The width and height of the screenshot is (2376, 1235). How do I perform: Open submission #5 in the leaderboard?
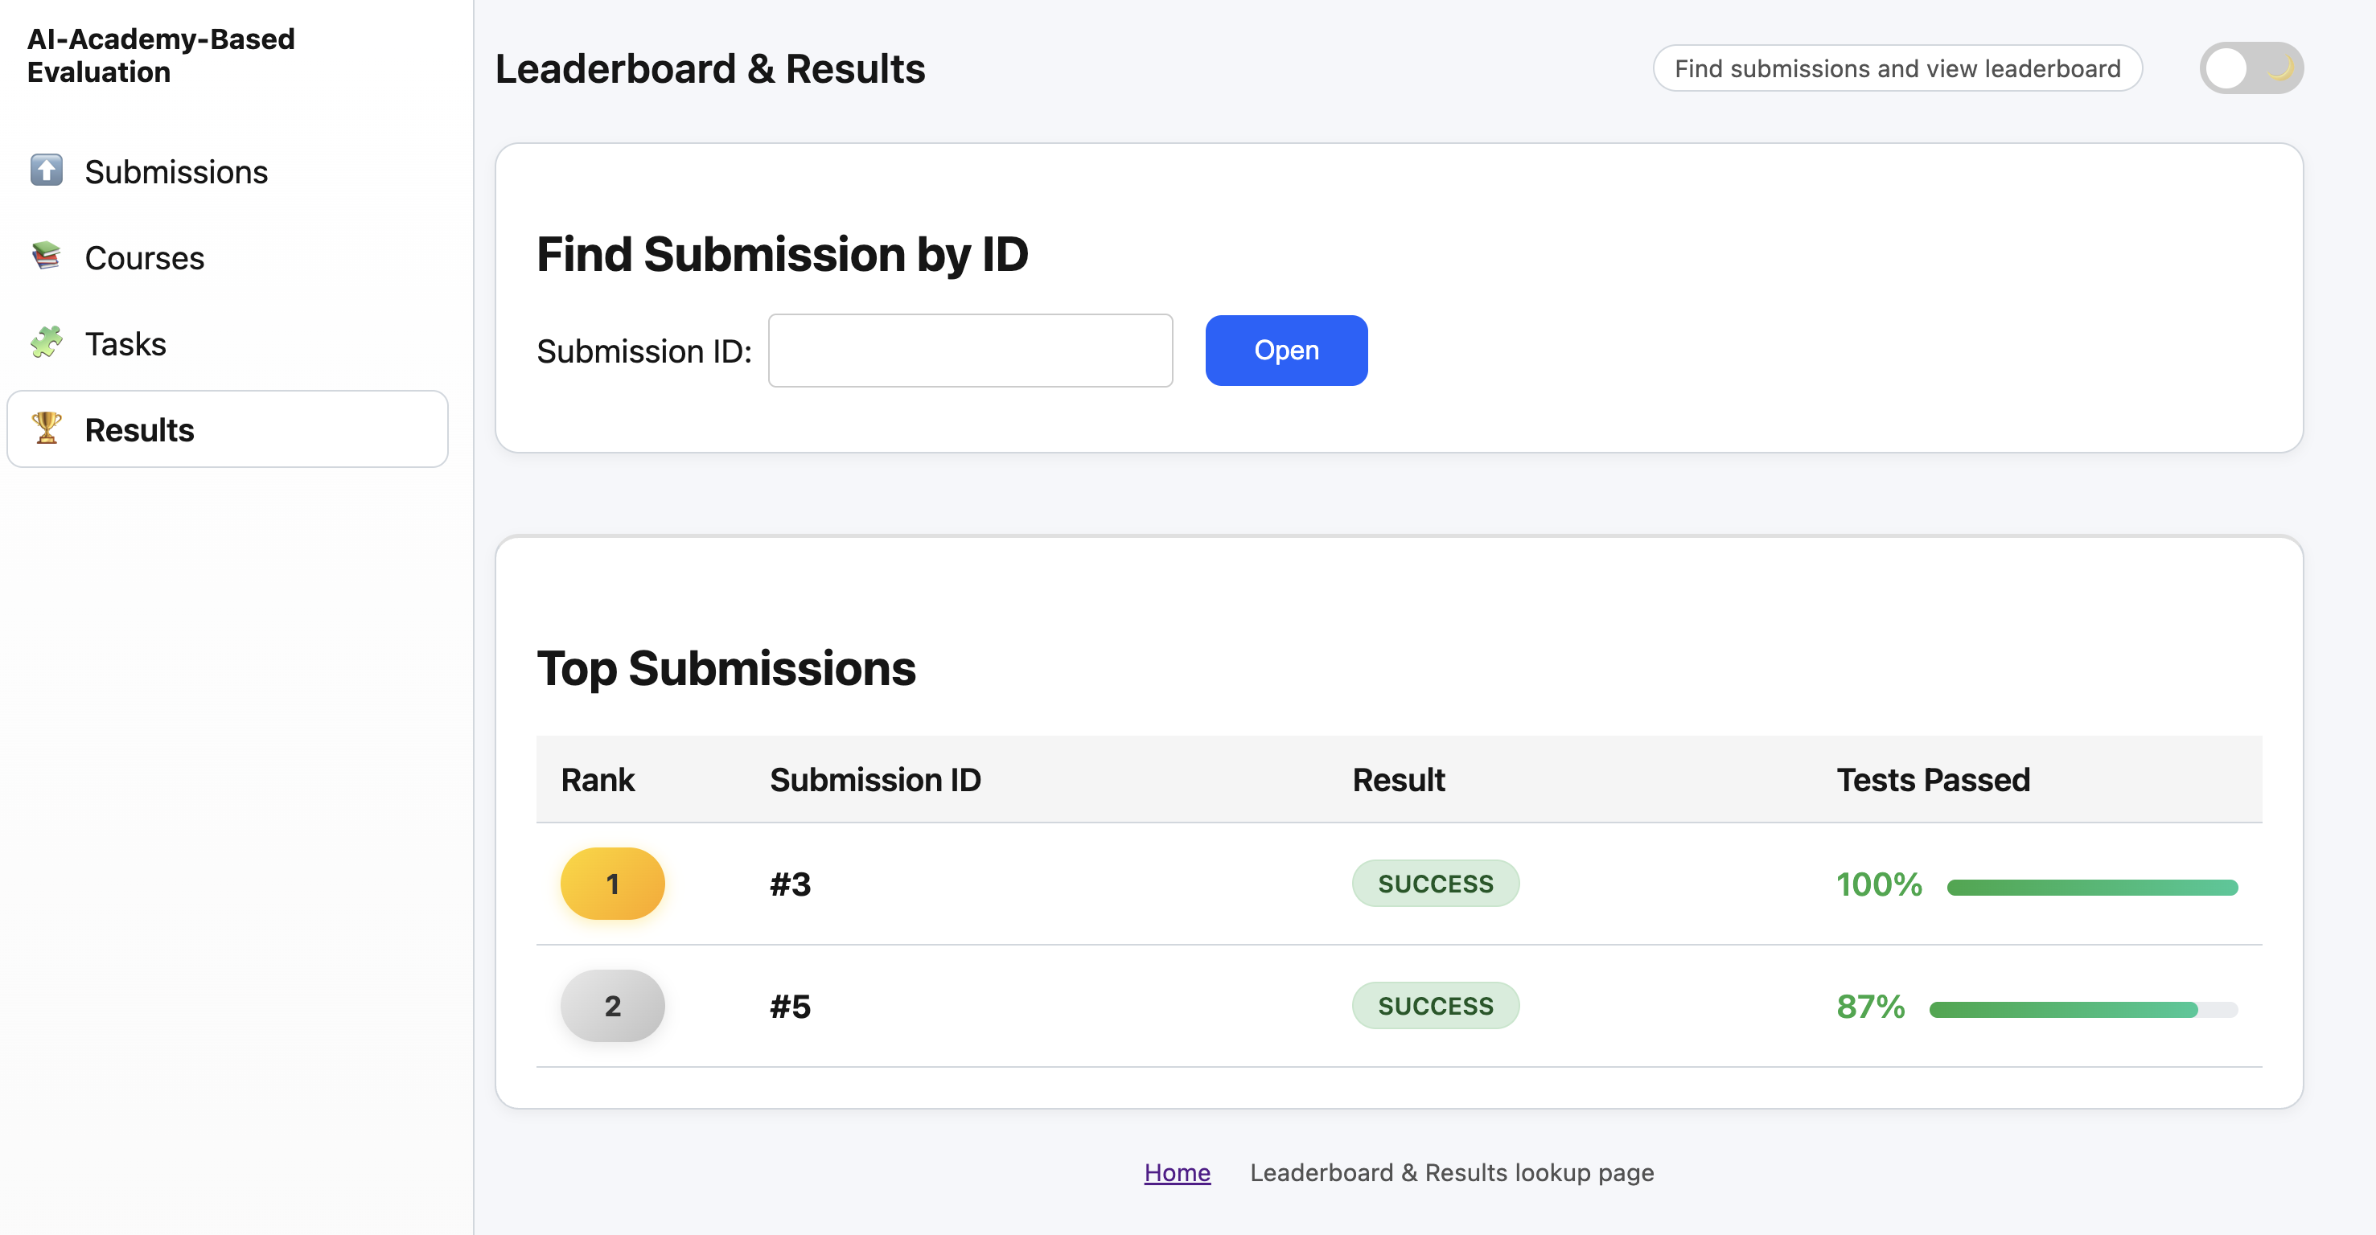coord(791,1005)
